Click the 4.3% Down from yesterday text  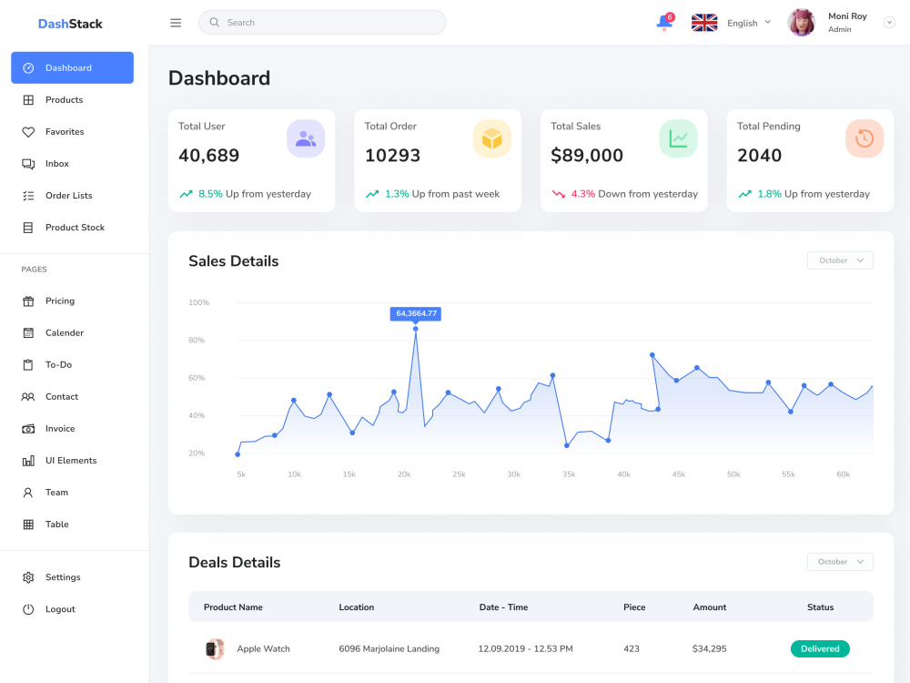(634, 194)
